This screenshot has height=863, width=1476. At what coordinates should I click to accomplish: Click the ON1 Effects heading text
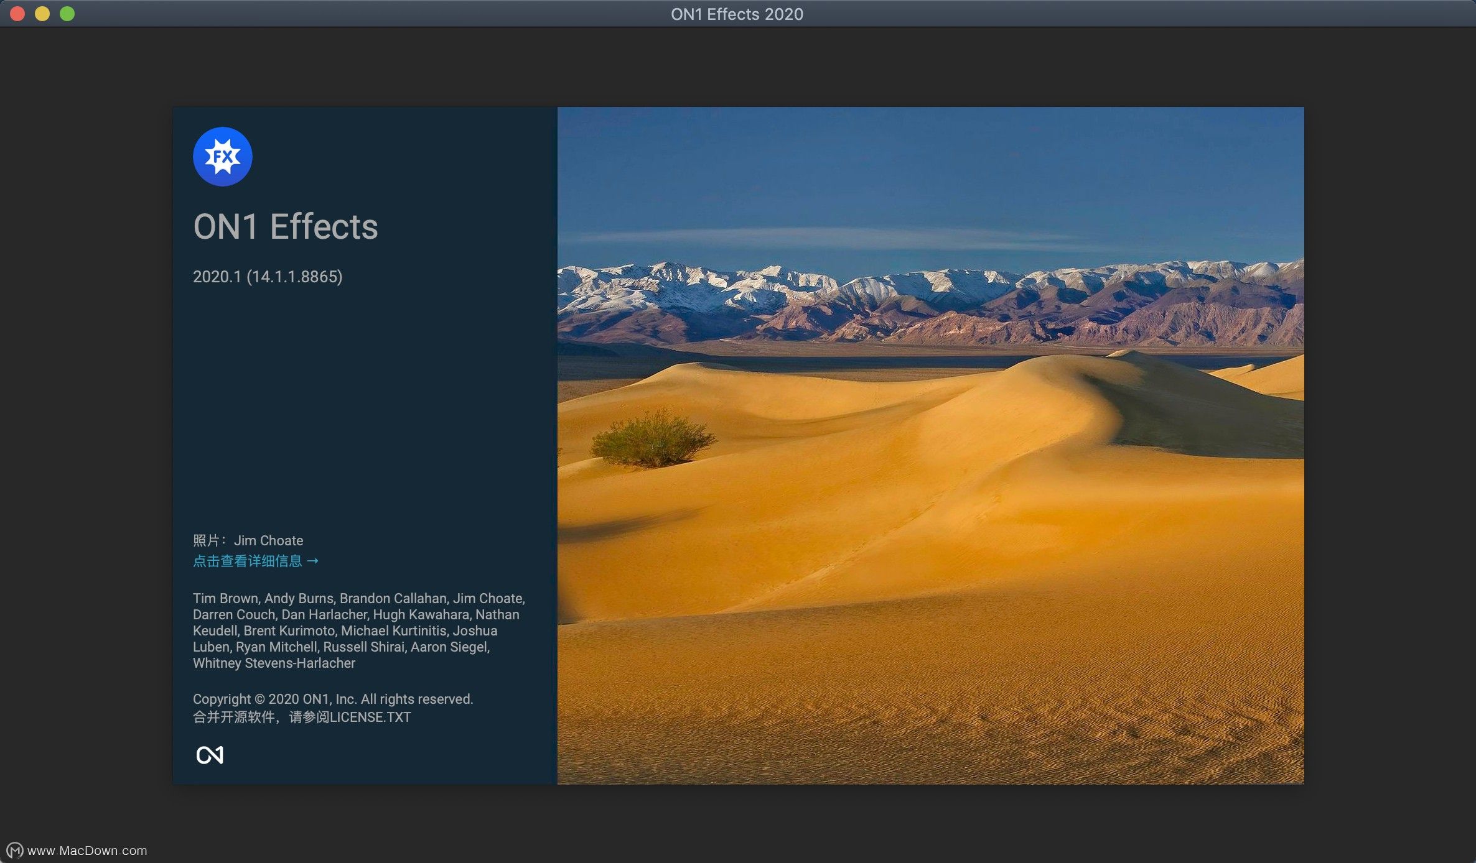(286, 226)
